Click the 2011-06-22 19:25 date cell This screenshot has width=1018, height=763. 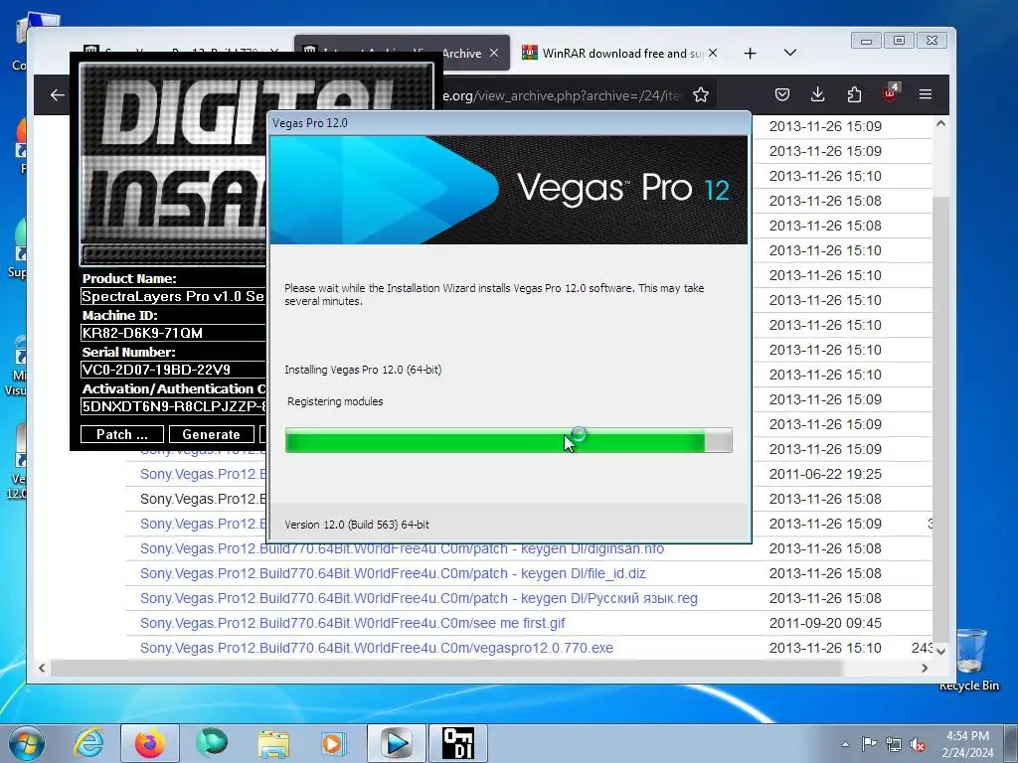(825, 474)
